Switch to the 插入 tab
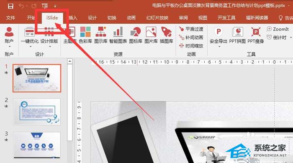The image size is (293, 163). click(x=73, y=18)
